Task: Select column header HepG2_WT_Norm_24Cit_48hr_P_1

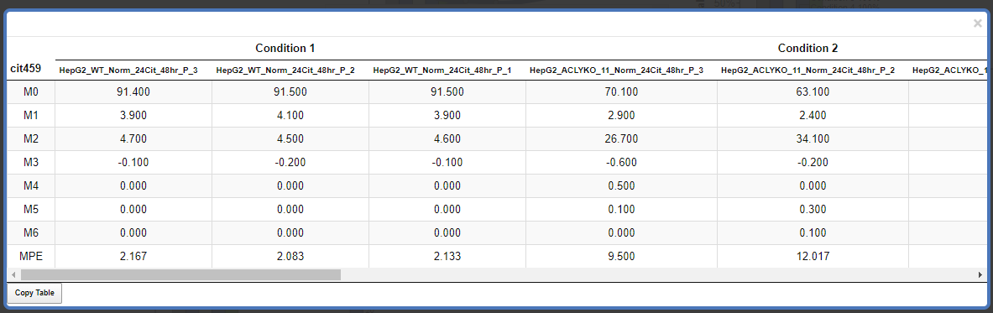Action: [442, 70]
